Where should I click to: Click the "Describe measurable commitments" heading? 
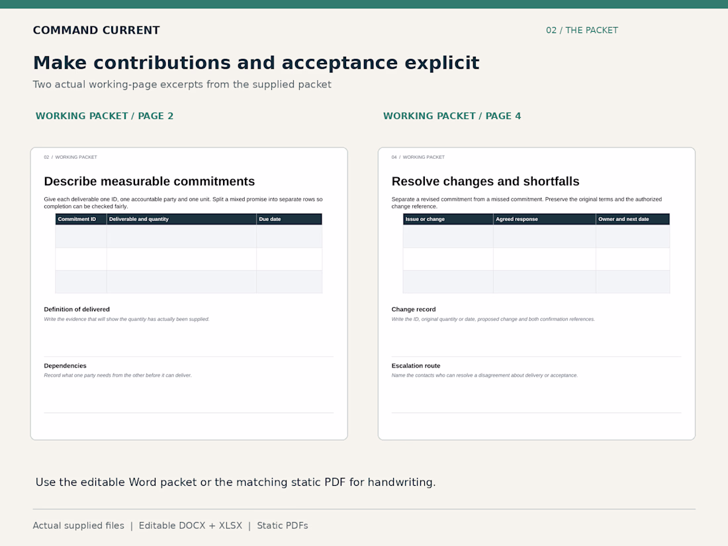[150, 181]
